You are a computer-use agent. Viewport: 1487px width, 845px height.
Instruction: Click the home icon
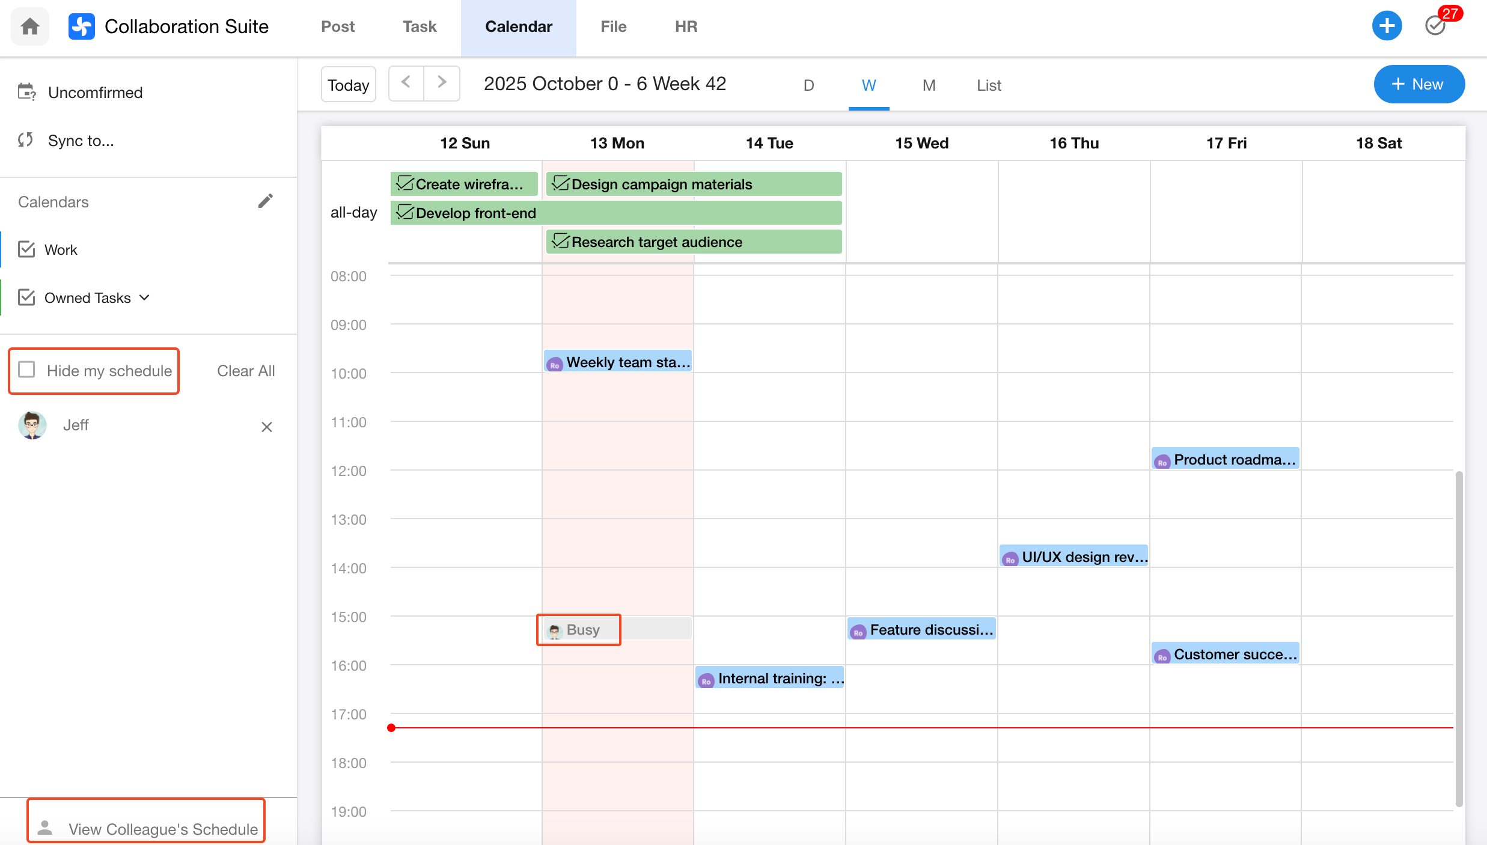[29, 26]
